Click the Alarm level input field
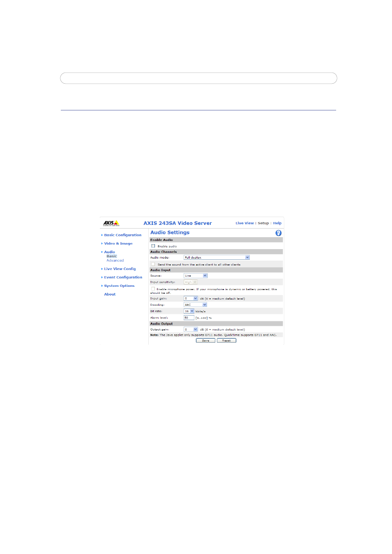Viewport: 392px width, 554px height. (189, 318)
